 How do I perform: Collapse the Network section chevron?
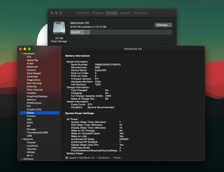pyautogui.click(x=22, y=139)
